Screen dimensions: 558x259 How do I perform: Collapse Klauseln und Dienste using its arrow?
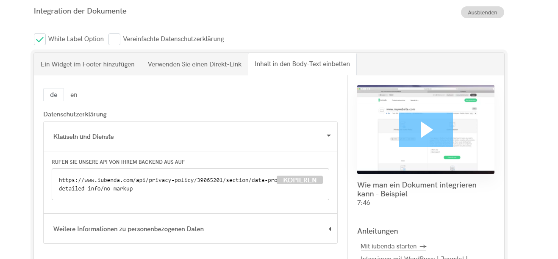328,136
